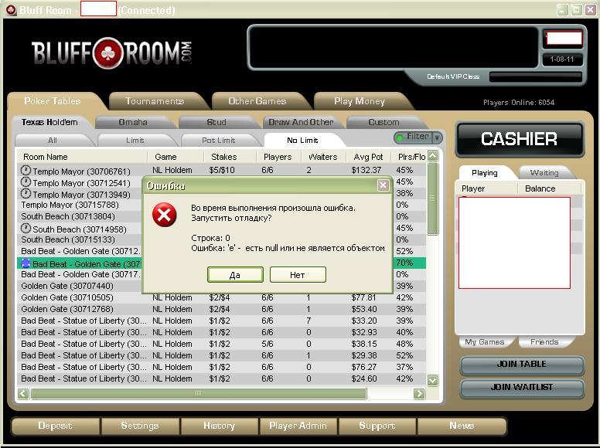Click the Bluff Room title bar app icon
Image resolution: width=600 pixels, height=448 pixels.
tap(12, 10)
